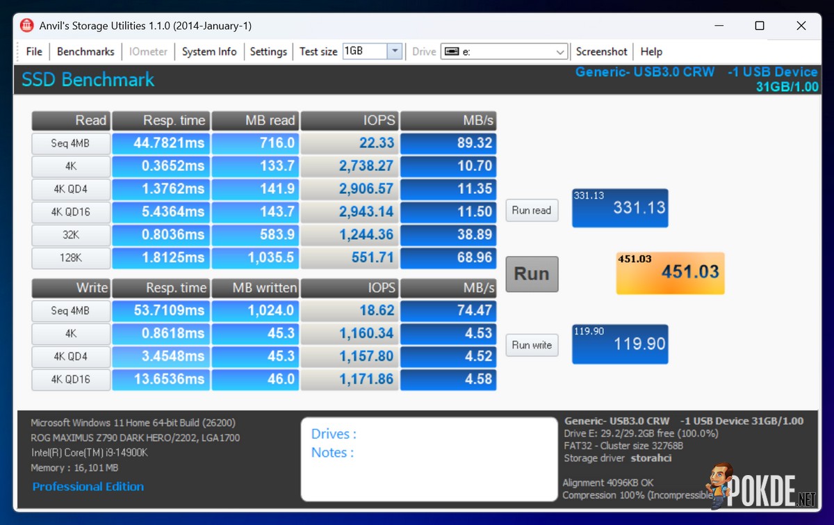
Task: Click the Storage driver storahci text
Action: [x=618, y=458]
